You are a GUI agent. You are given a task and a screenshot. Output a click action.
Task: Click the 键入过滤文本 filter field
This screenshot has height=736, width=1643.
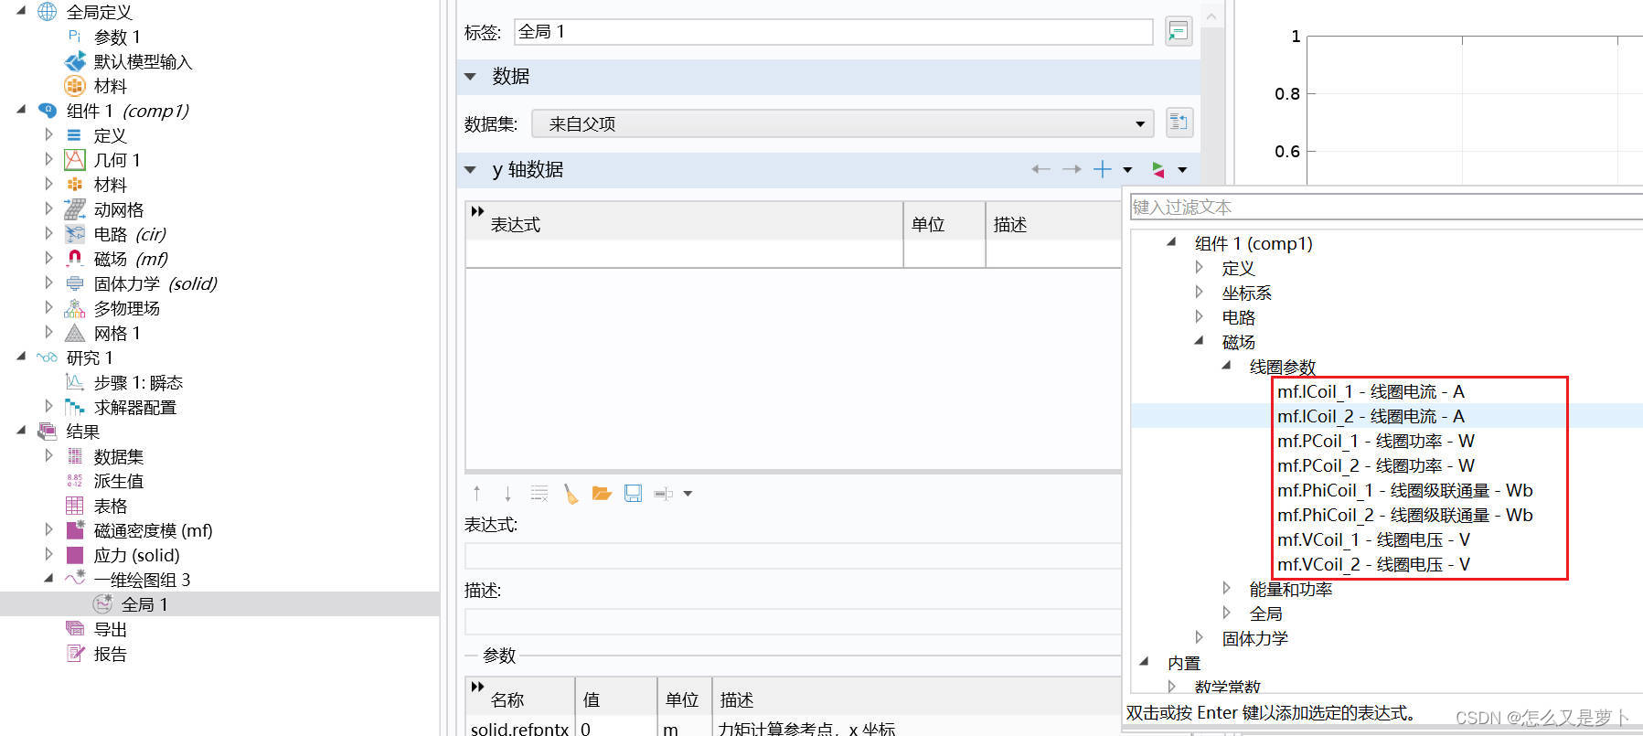1386,207
